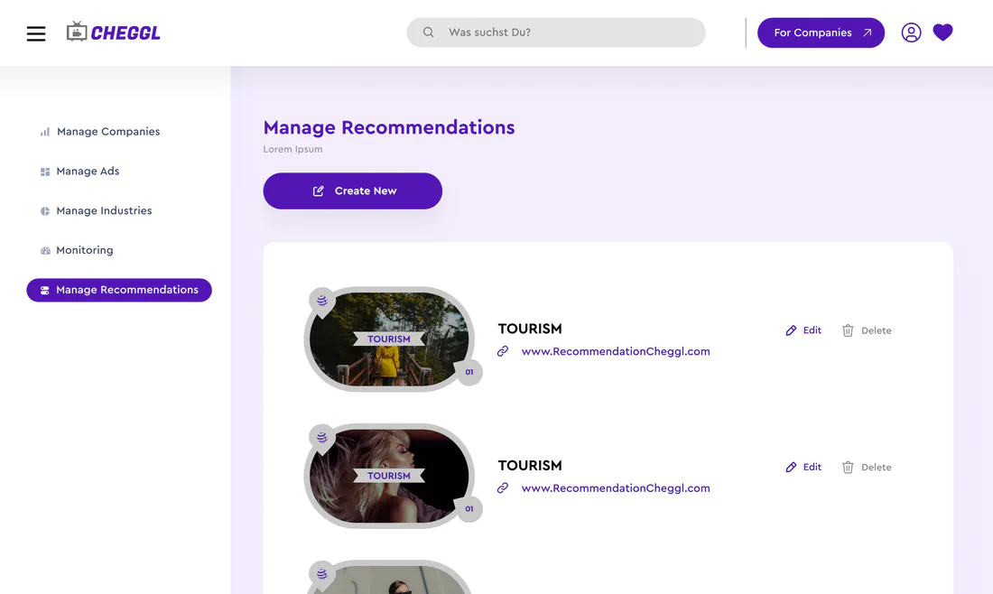993x594 pixels.
Task: Open the second Tourism blonde woman thumbnail
Action: point(389,476)
